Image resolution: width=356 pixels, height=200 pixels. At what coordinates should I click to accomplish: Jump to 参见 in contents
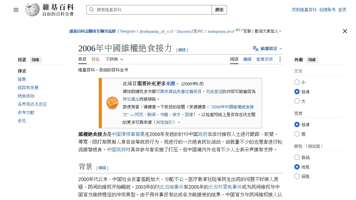pos(22,121)
